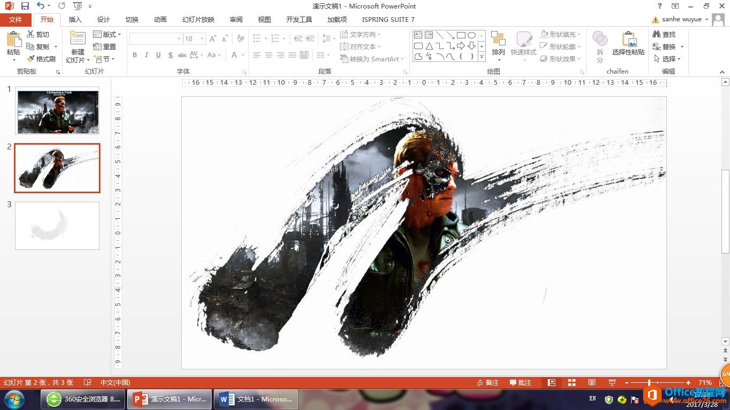Toggle text shadow (S)

pos(170,55)
